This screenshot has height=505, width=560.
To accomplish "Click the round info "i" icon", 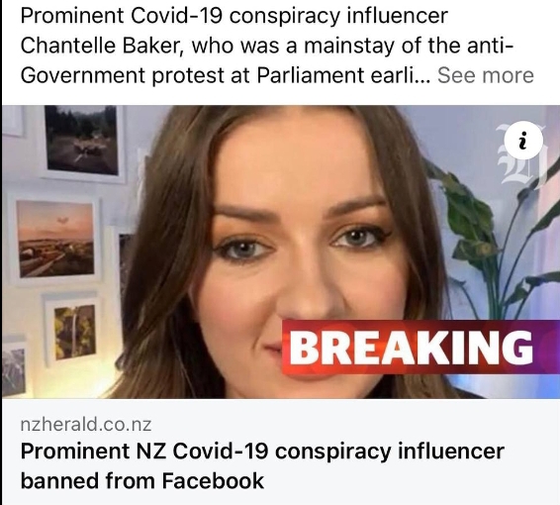I will [x=523, y=141].
